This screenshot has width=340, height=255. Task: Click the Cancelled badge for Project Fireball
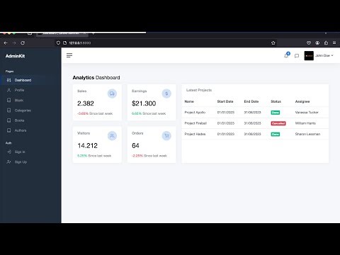(278, 123)
